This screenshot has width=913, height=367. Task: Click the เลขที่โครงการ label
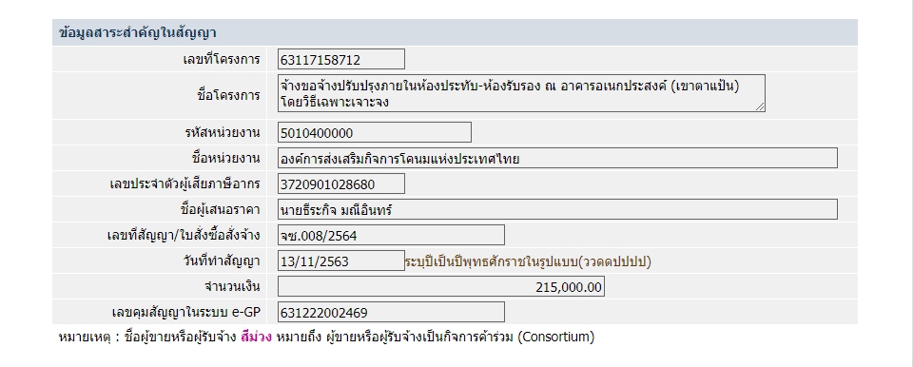point(222,59)
